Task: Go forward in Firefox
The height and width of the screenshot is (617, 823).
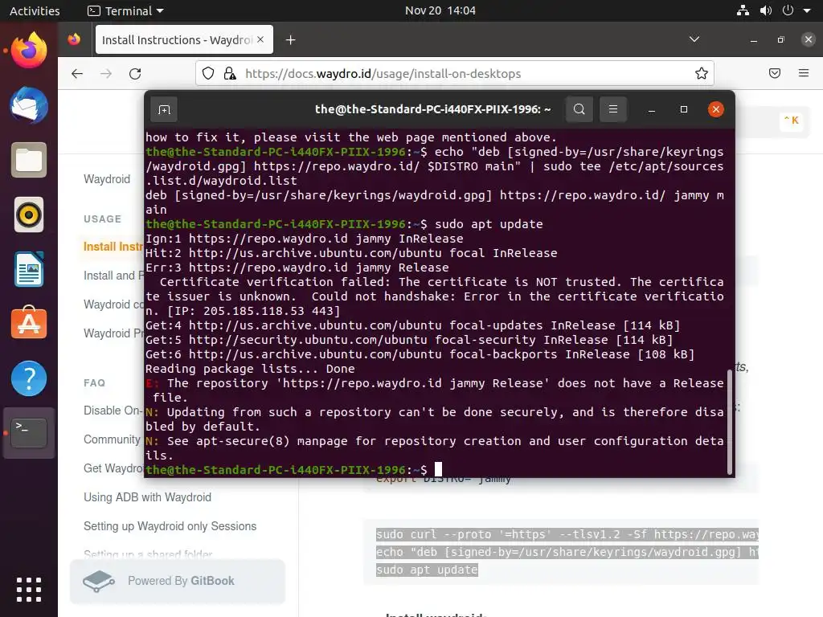Action: tap(106, 73)
